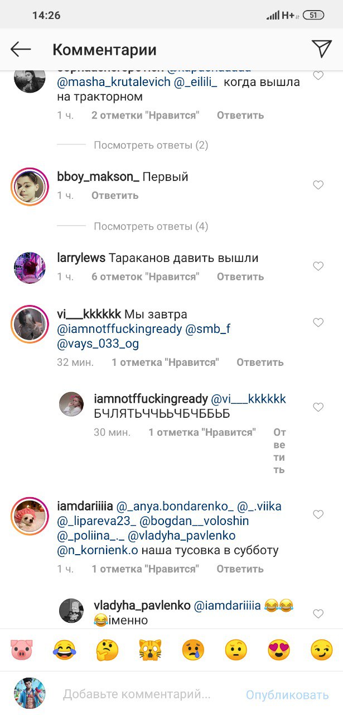Insert the screaming cat emoji
This screenshot has width=343, height=715.
coord(150,650)
